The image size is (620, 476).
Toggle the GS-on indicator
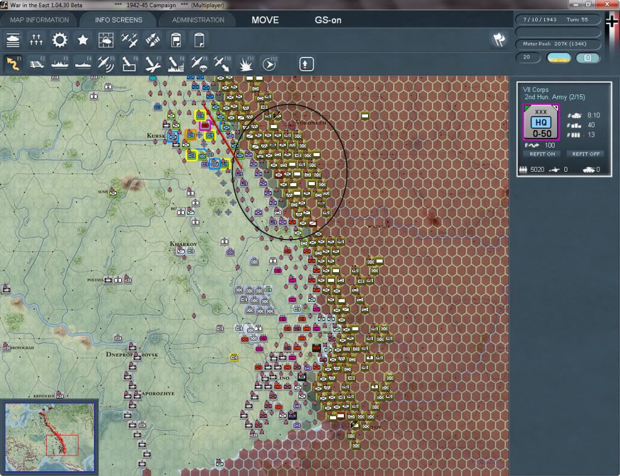[x=328, y=20]
